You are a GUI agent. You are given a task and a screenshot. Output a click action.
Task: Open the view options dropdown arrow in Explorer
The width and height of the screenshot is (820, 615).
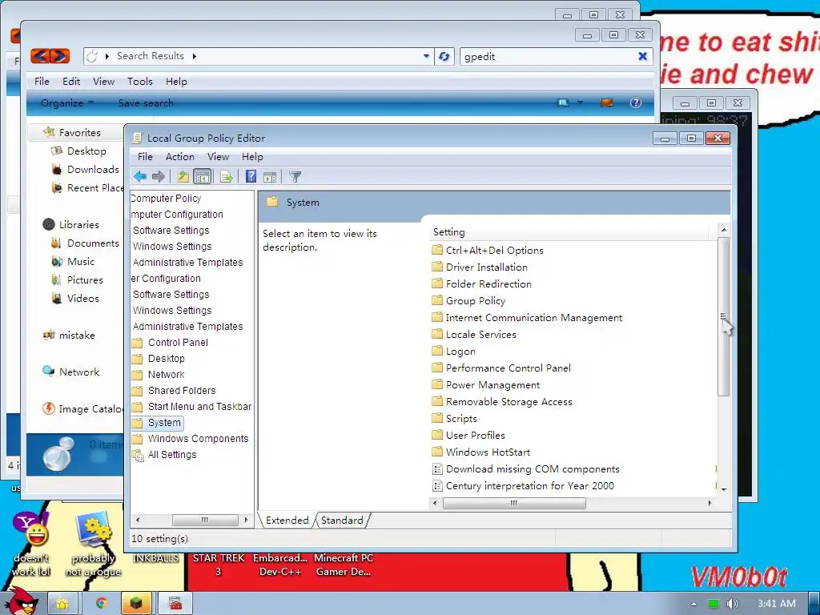[580, 102]
